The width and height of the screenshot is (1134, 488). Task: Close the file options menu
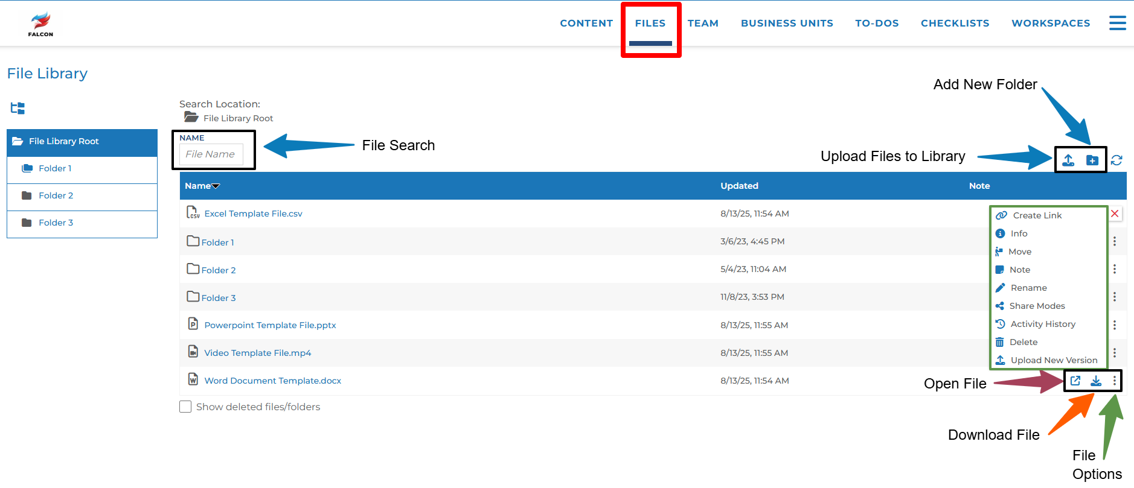pos(1115,214)
